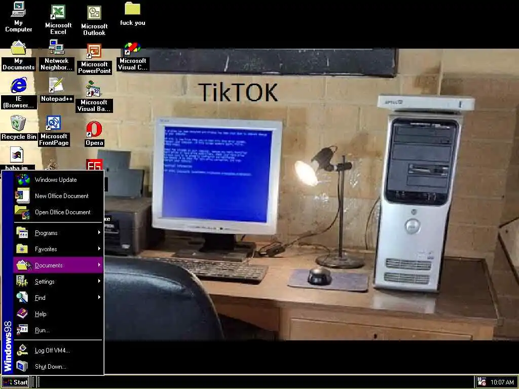Select the Microsoft Excel shortcut icon
This screenshot has height=389, width=519.
coord(58,12)
